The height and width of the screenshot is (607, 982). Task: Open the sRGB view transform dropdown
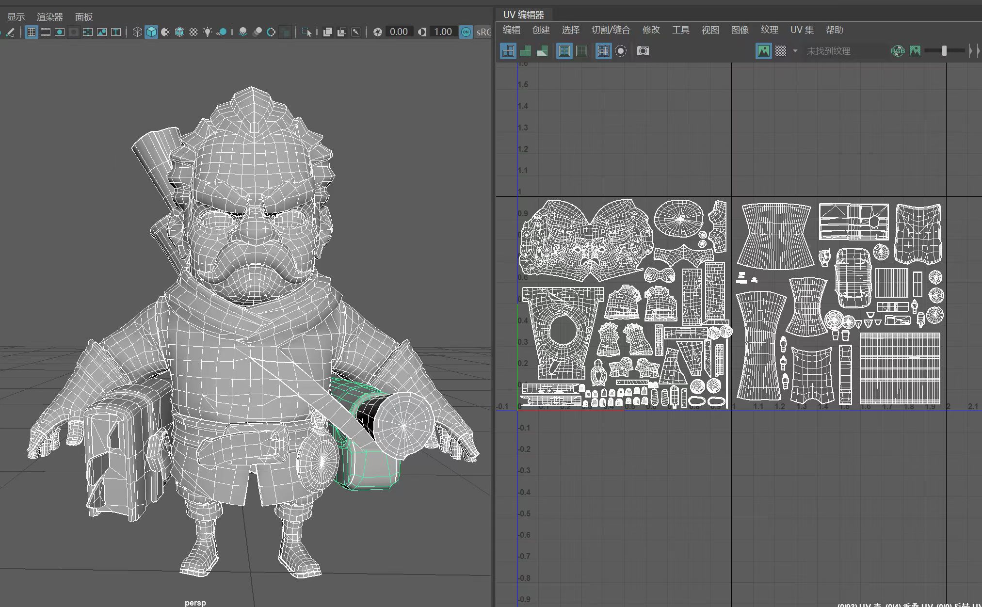pyautogui.click(x=483, y=32)
